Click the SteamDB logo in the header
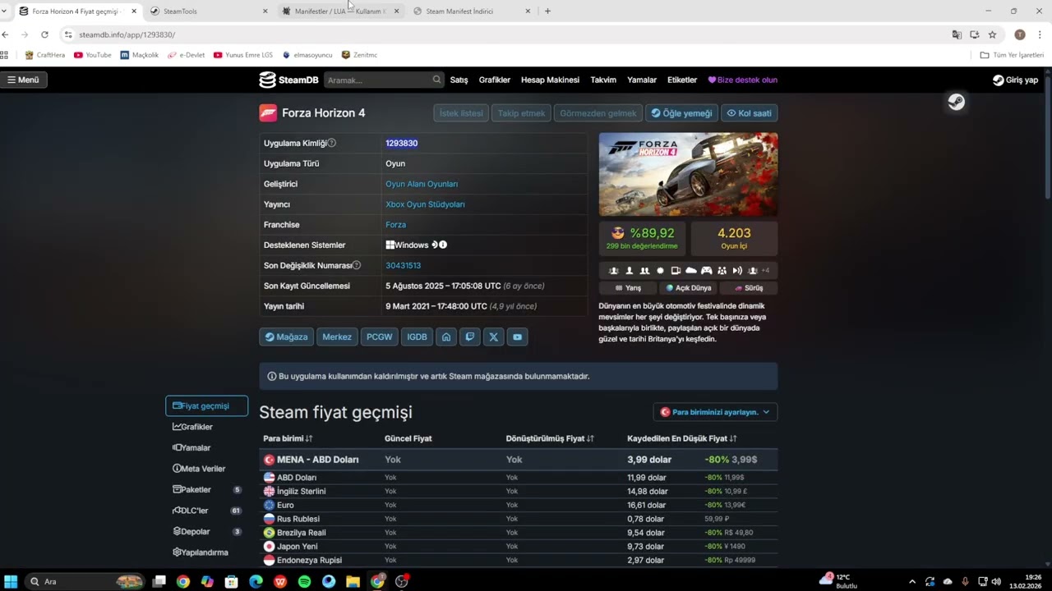This screenshot has height=591, width=1052. (288, 80)
